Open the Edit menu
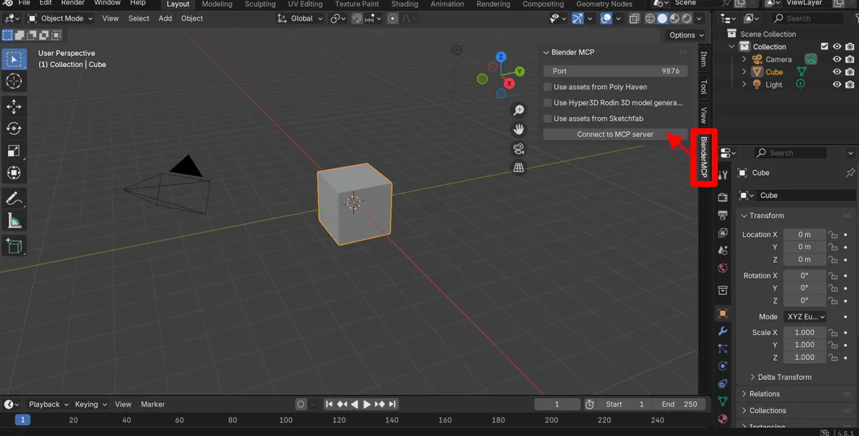This screenshot has height=436, width=859. 45,3
